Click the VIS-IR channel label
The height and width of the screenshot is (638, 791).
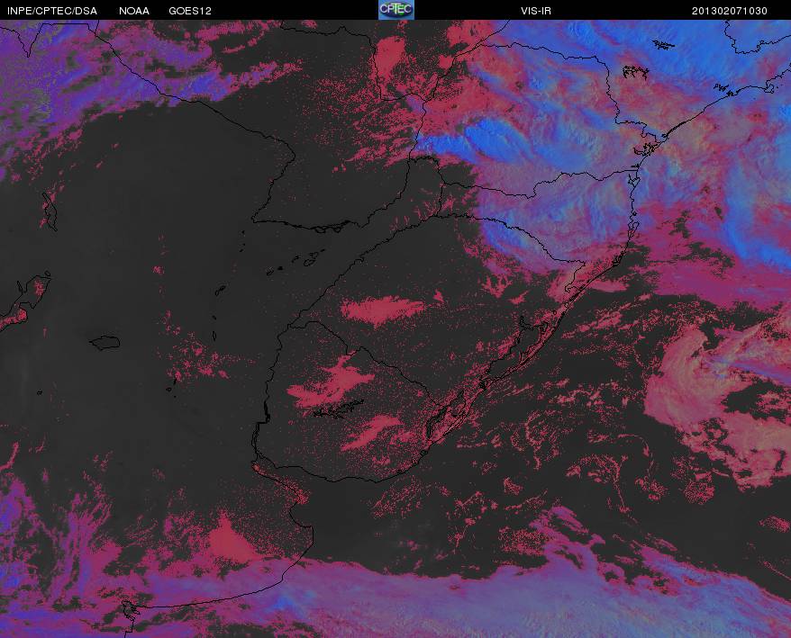[x=536, y=11]
